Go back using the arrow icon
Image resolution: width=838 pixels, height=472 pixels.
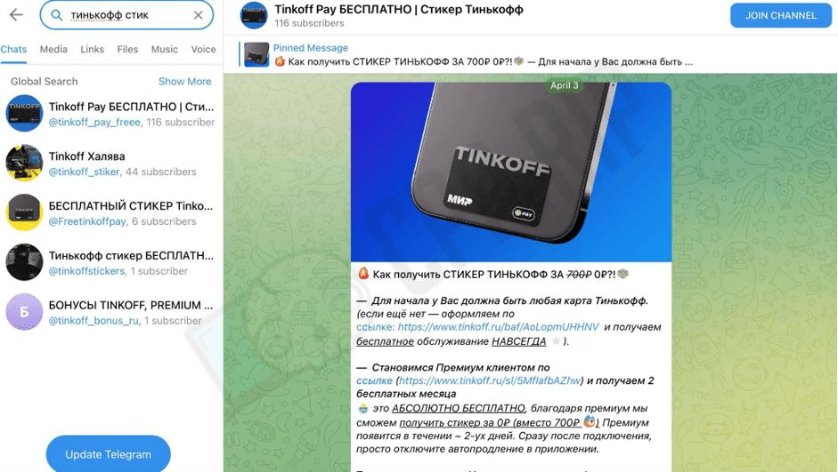[x=16, y=15]
